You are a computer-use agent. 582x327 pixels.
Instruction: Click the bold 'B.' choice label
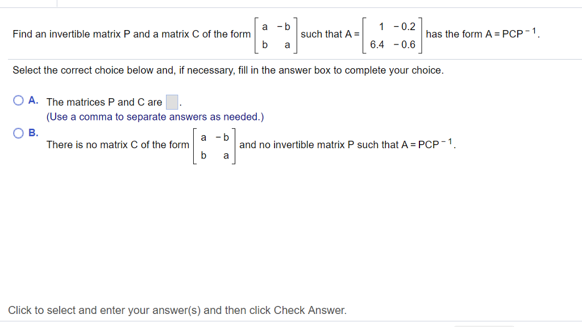34,133
